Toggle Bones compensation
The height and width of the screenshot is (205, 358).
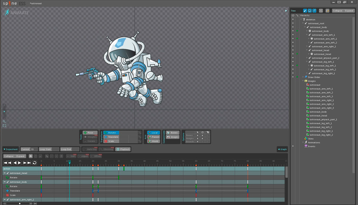pyautogui.click(x=173, y=132)
